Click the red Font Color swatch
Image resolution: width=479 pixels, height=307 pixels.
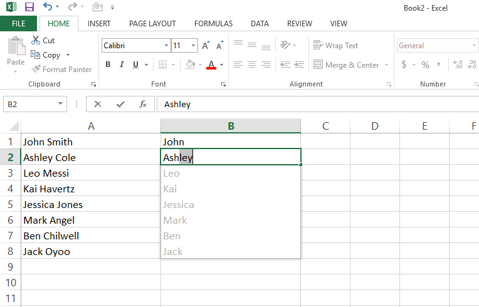[x=211, y=65]
